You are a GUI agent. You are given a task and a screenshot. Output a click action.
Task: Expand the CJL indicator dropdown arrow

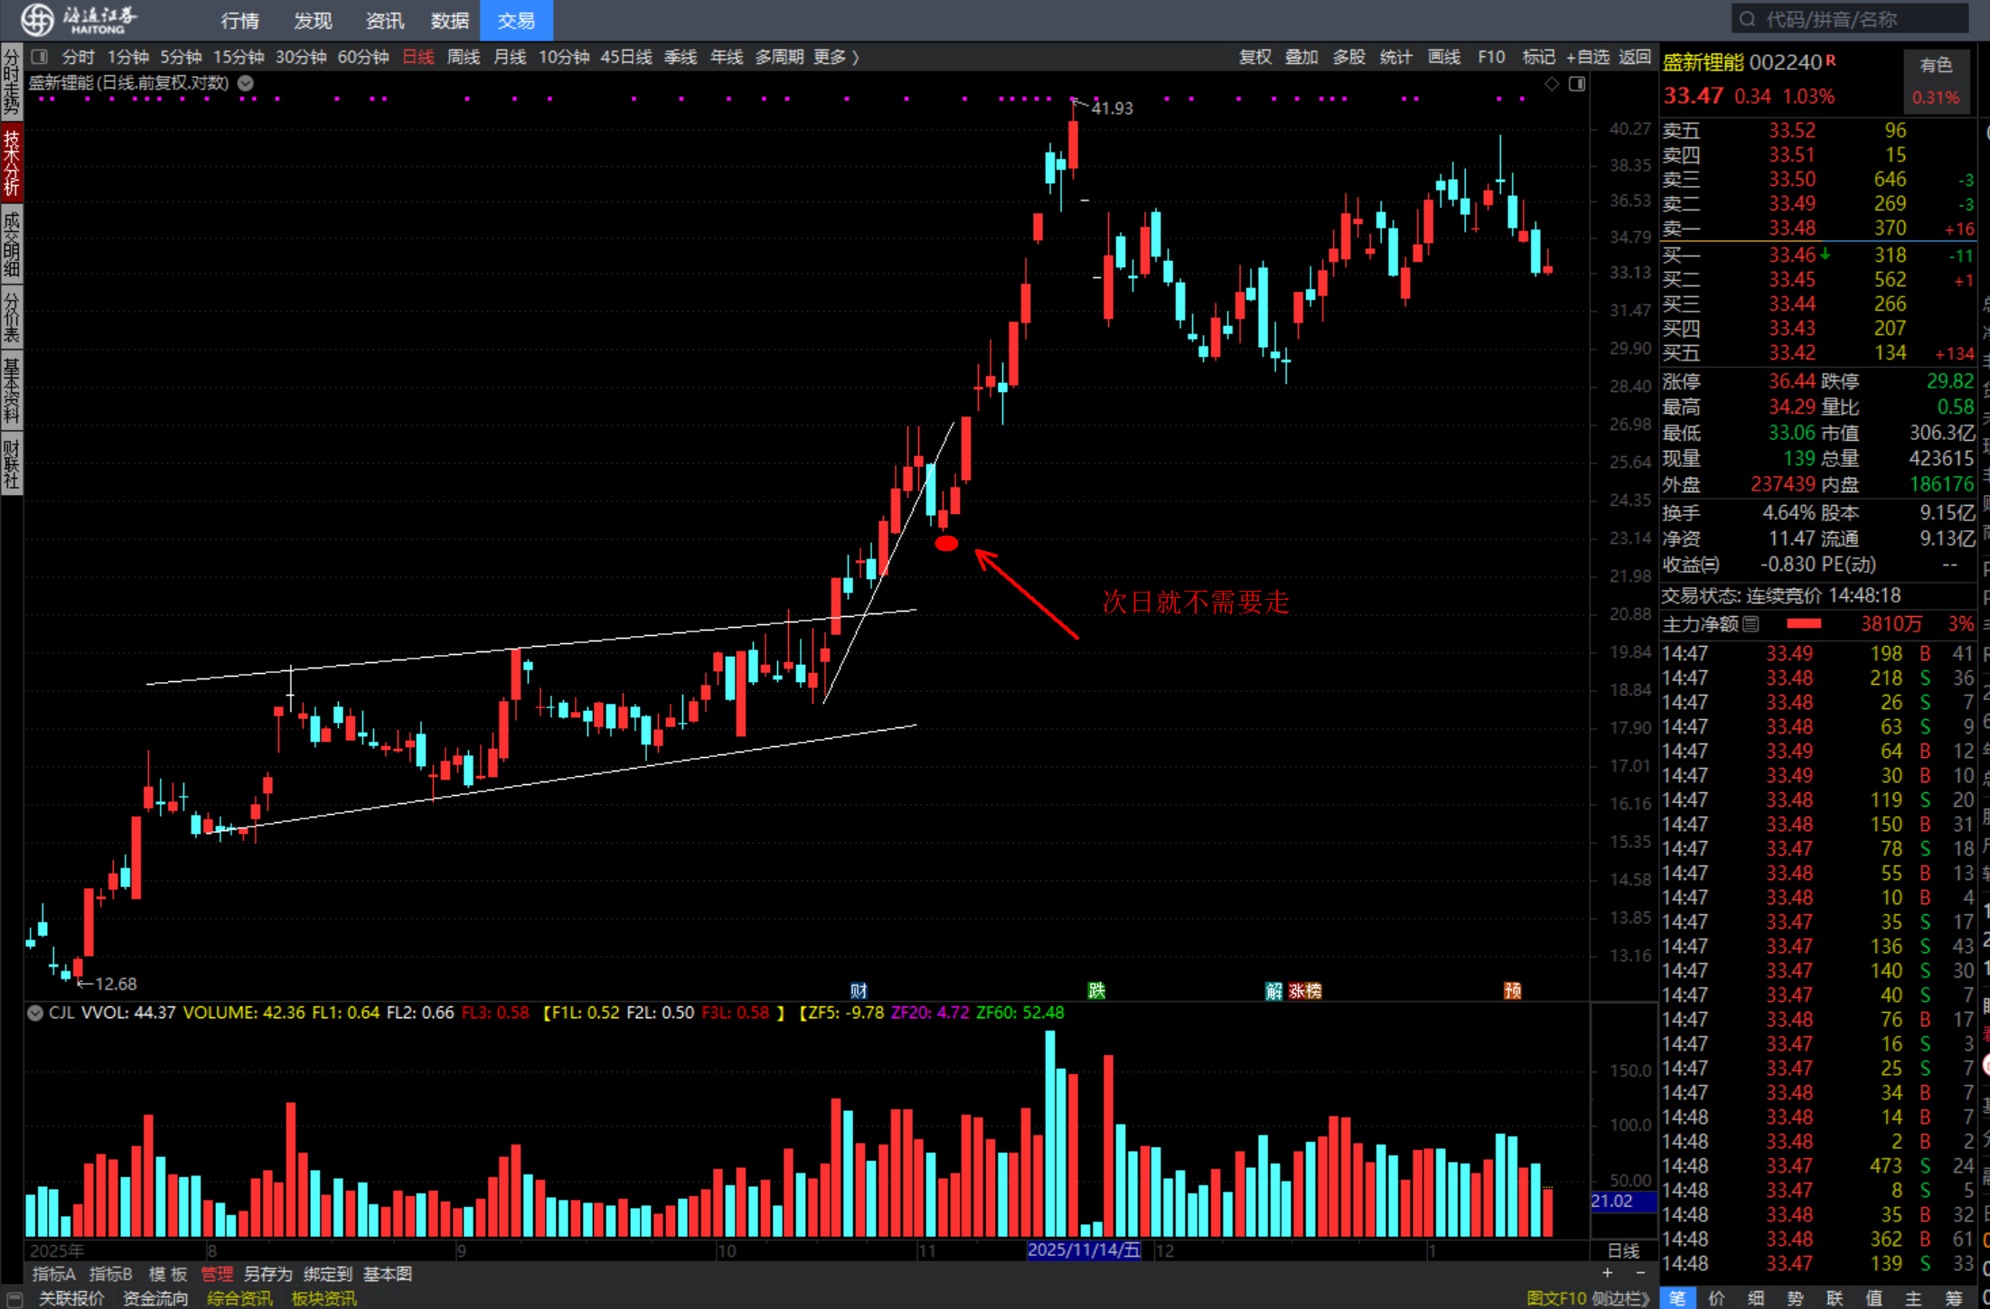tap(35, 1013)
